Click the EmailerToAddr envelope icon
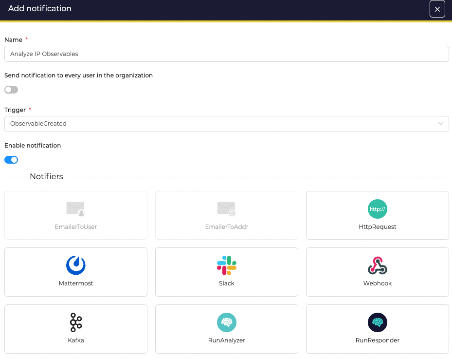Viewport: 452px width, 358px height. (226, 209)
